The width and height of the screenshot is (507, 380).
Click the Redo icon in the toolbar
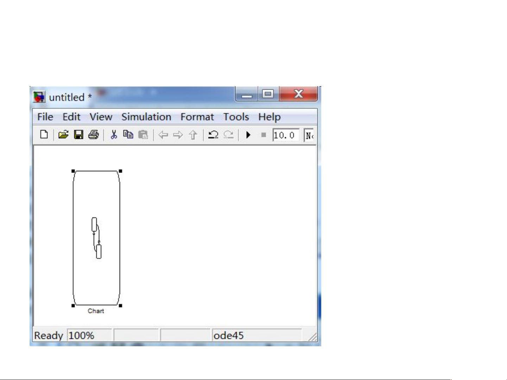coord(229,135)
